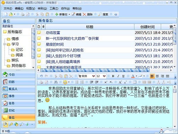Image resolution: width=178 pixels, height=134 pixels.
Task: Click the green plus 新备忘 button
Action: pyautogui.click(x=61, y=14)
